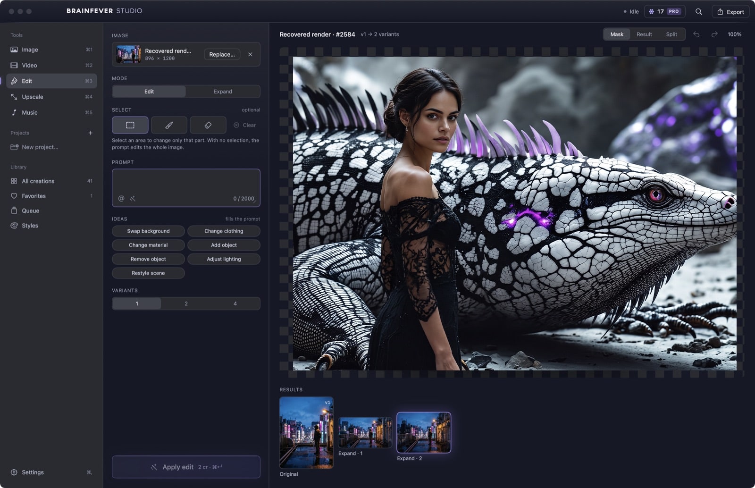The image size is (755, 488).
Task: Choose the Adjust lighting idea
Action: [x=224, y=259]
